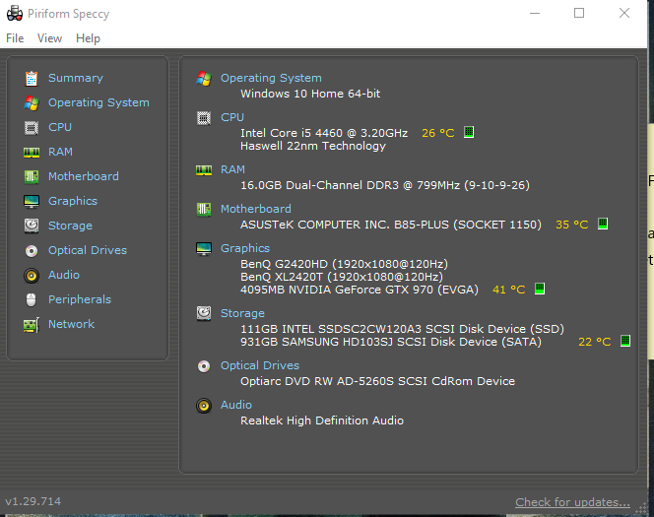Maximize the Speccy window
Screen dimensions: 654x517
click(579, 14)
